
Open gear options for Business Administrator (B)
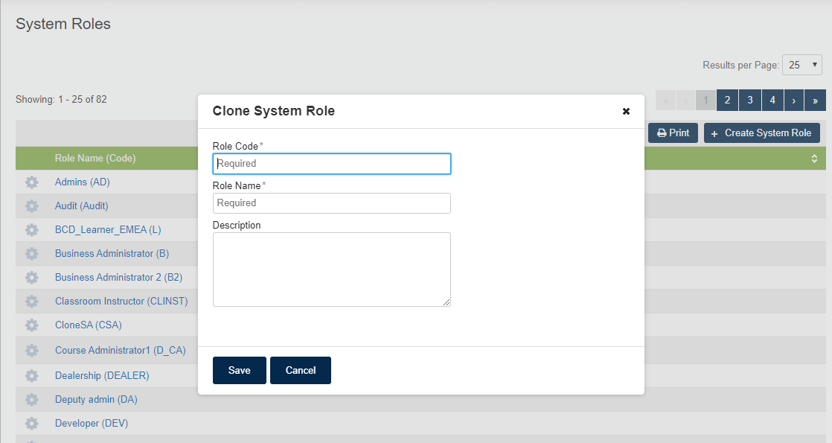[32, 254]
